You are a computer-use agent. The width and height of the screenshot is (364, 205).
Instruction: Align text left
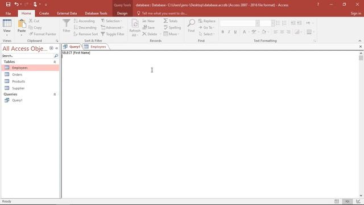click(x=275, y=32)
